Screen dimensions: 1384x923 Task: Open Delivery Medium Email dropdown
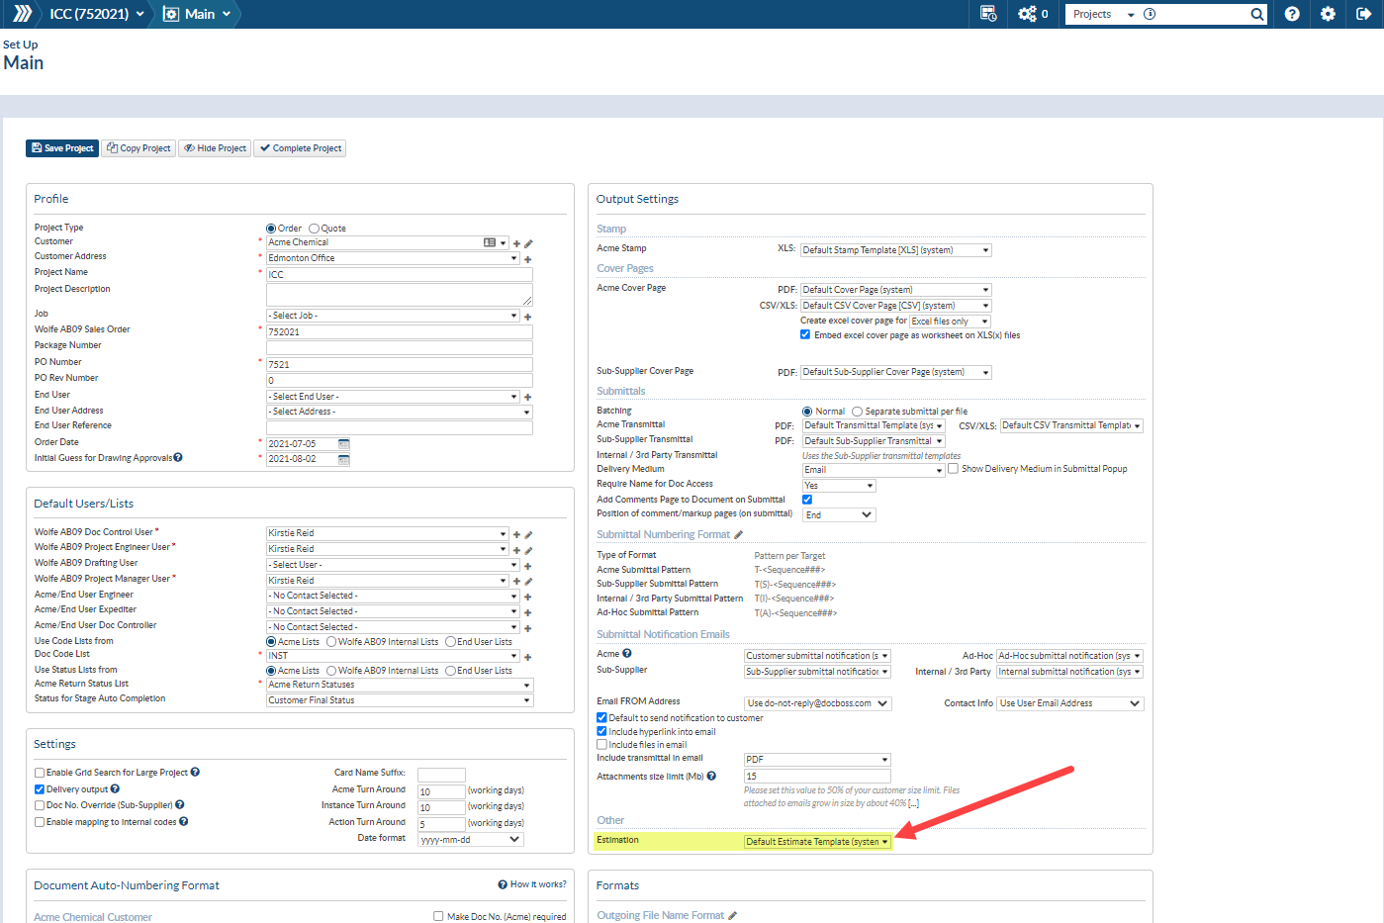tap(874, 470)
